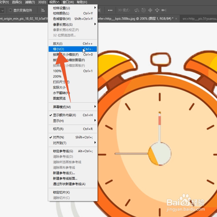
Task: Close the bpic.588ku.jpg document tab
Action: click(x=176, y=19)
